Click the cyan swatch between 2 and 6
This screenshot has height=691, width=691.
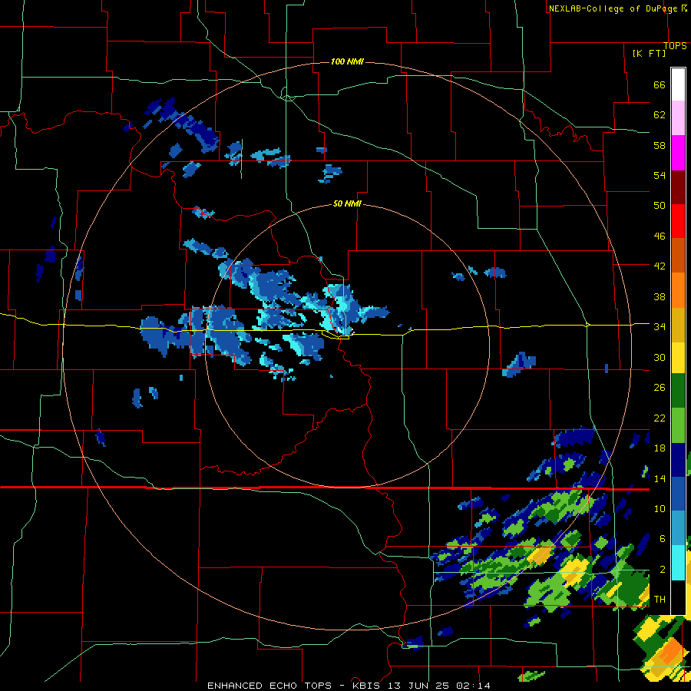click(x=678, y=563)
